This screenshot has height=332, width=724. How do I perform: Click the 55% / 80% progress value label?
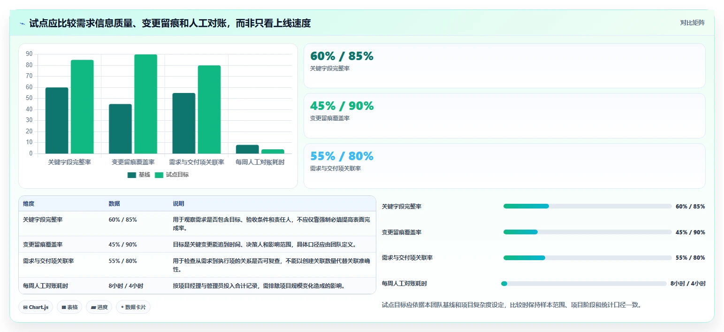690,258
